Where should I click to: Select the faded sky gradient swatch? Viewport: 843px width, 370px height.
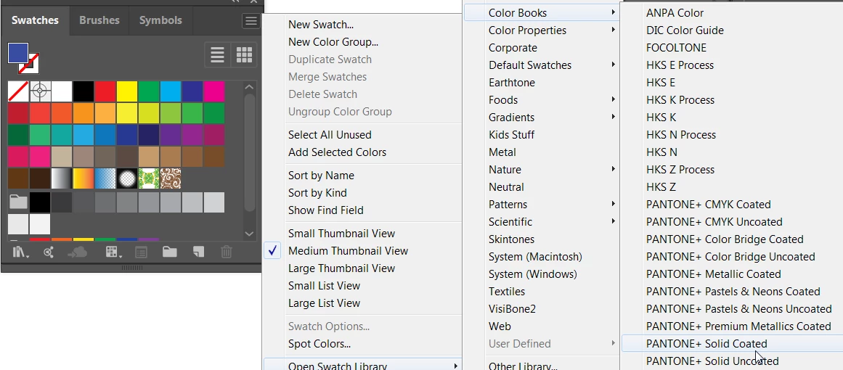coord(105,178)
